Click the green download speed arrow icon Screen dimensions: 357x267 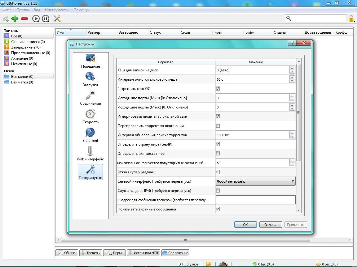tap(254, 264)
